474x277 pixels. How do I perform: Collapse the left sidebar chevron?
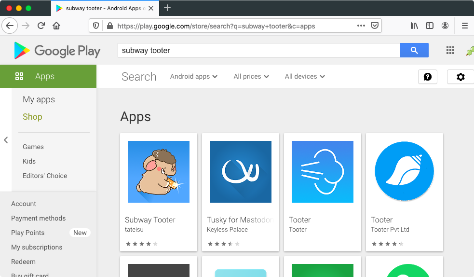tap(6, 140)
